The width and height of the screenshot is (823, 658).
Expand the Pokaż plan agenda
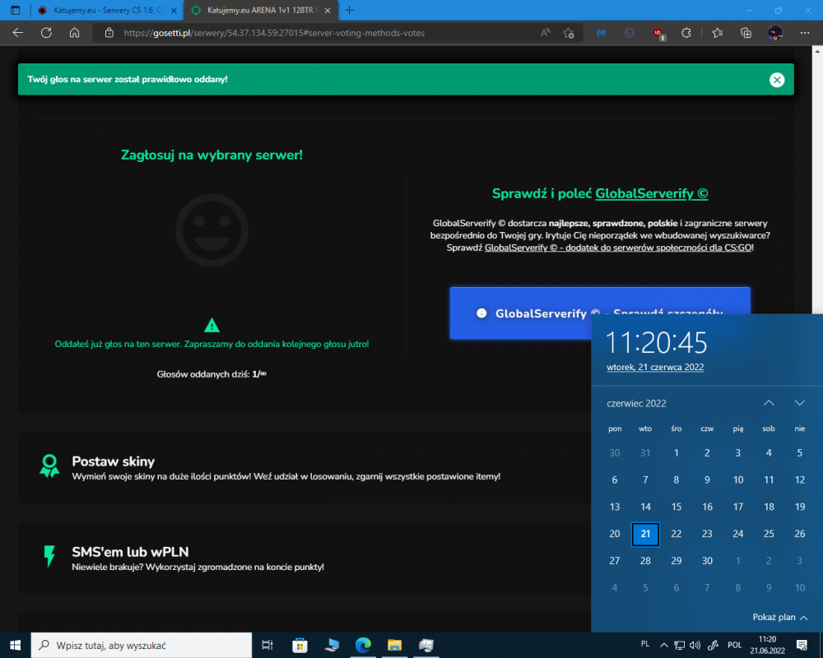click(x=780, y=617)
